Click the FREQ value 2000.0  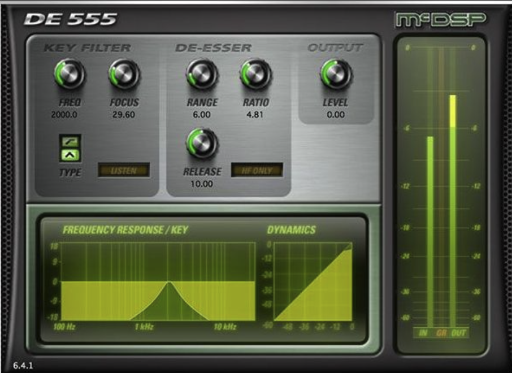point(64,115)
